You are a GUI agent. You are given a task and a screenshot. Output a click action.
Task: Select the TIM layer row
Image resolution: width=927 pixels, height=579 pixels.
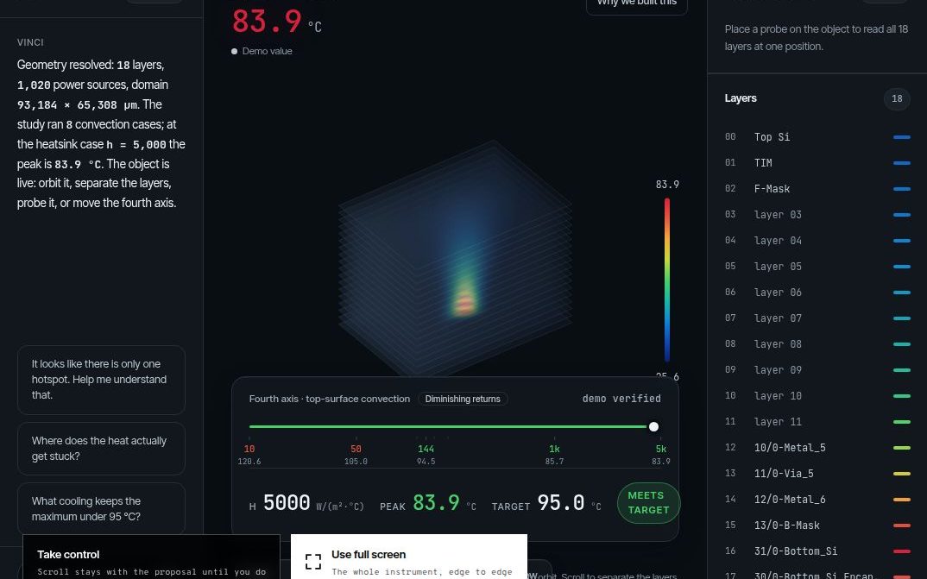click(817, 163)
